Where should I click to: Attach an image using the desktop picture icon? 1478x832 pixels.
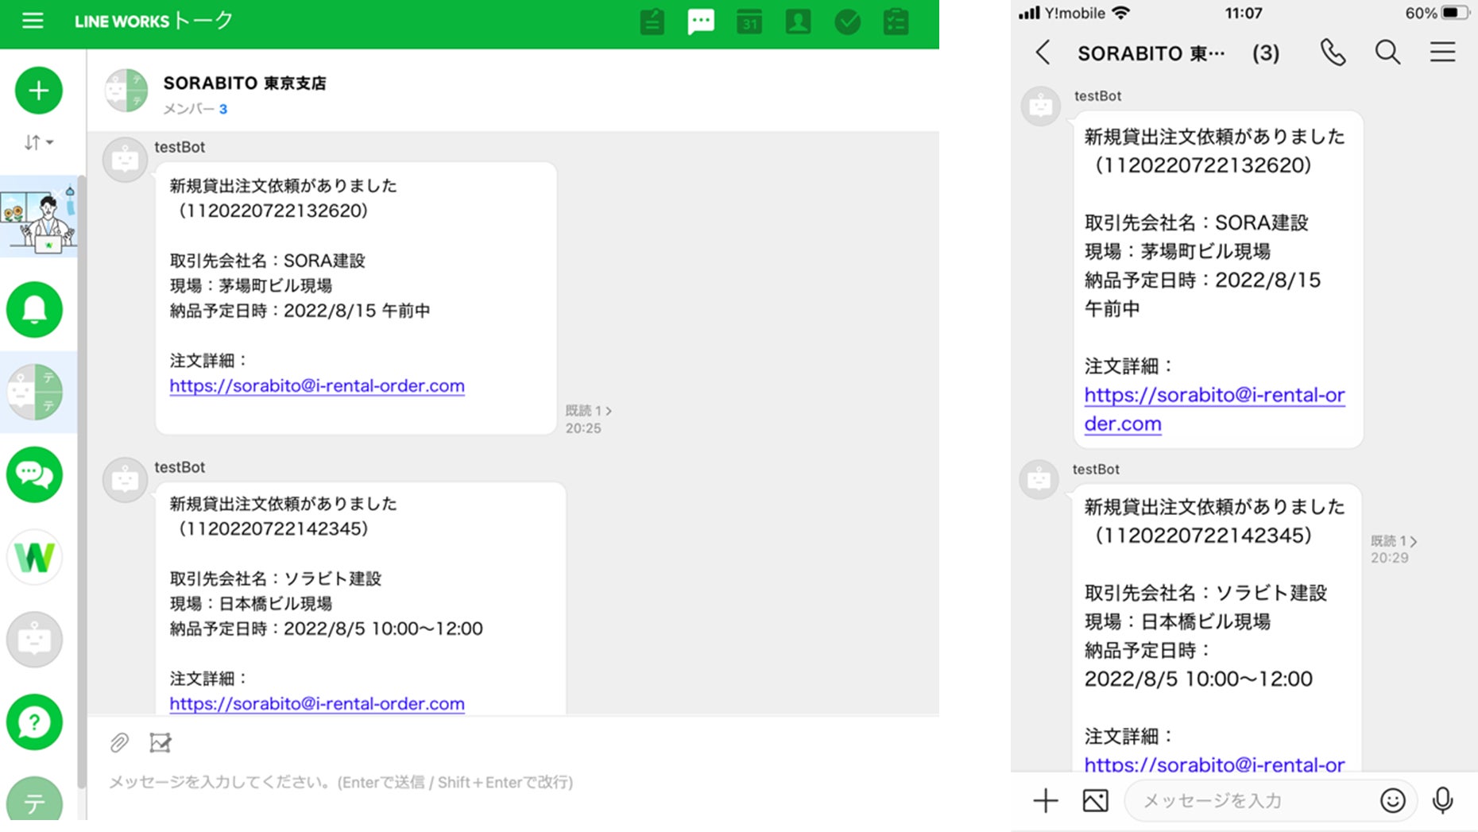161,743
